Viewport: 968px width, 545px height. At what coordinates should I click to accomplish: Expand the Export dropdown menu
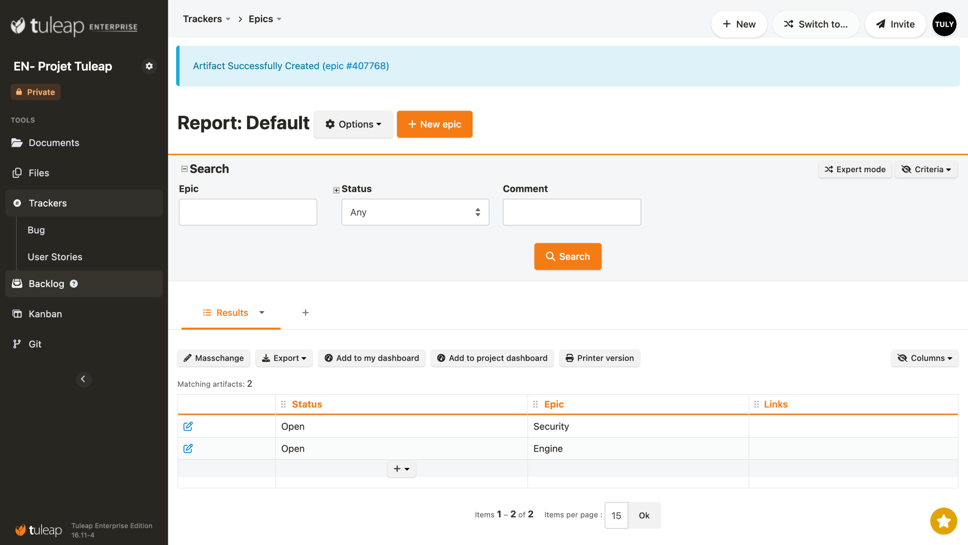coord(284,358)
